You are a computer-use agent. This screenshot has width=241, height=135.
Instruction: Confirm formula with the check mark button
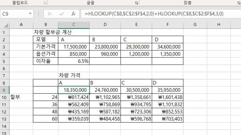tap(62, 14)
